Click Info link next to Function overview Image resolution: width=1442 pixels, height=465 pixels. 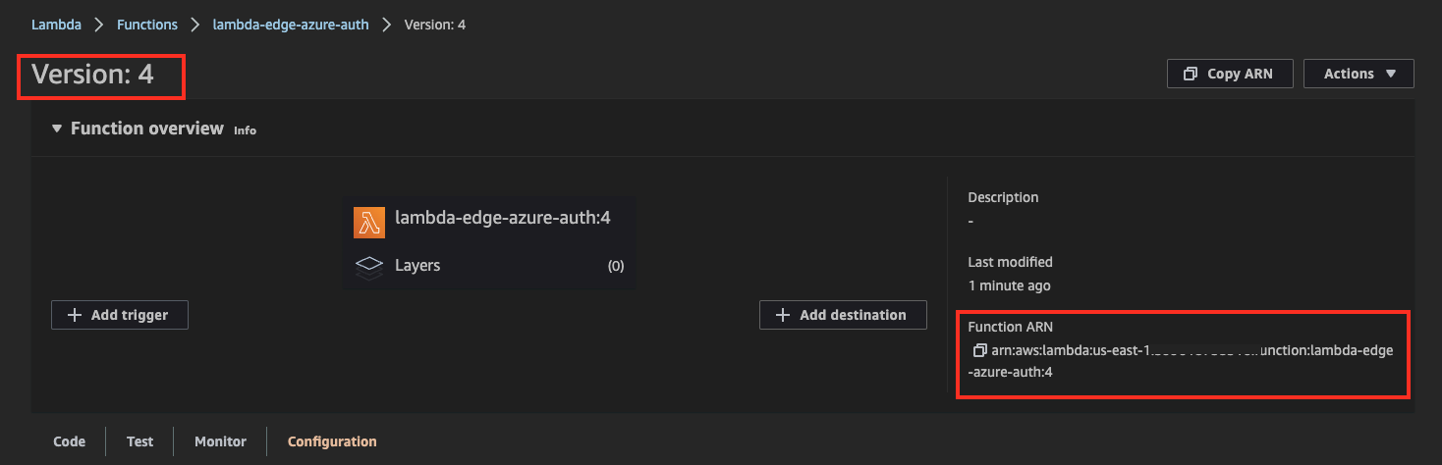(245, 130)
